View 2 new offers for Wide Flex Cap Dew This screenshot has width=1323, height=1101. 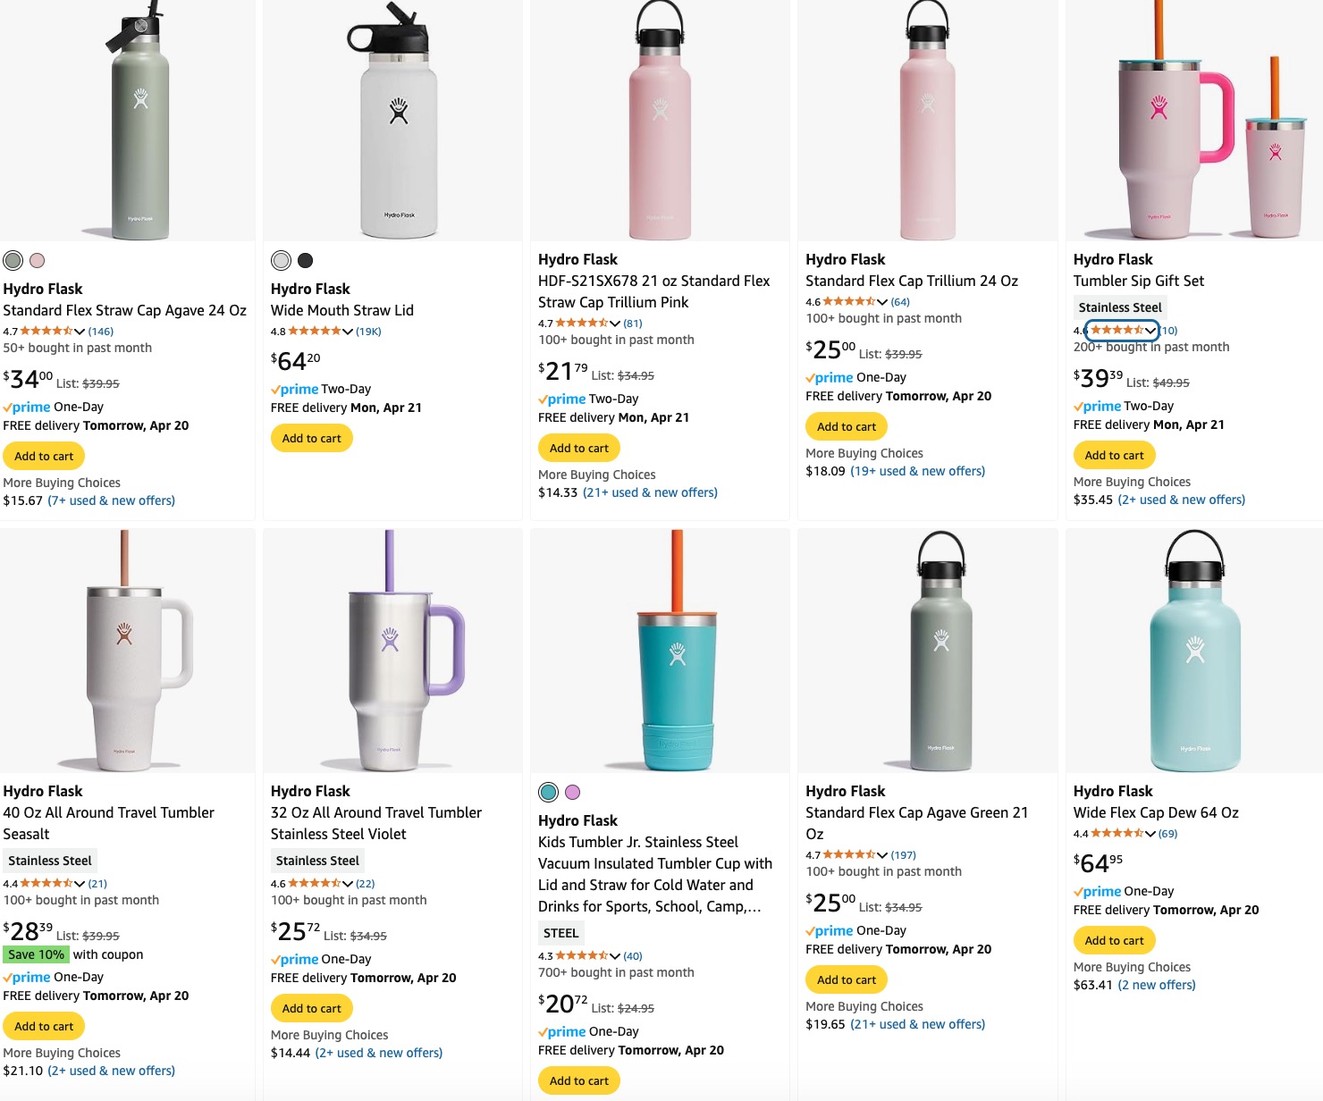click(x=1157, y=985)
